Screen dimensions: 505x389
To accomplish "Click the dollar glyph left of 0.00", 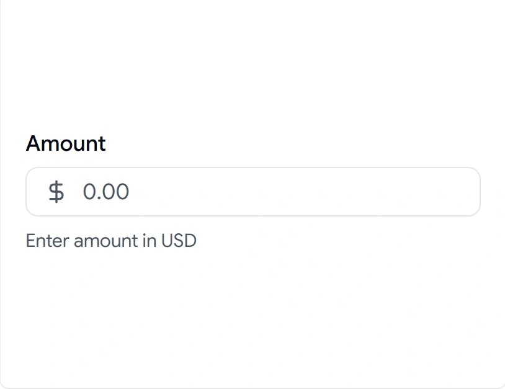I will tap(56, 192).
